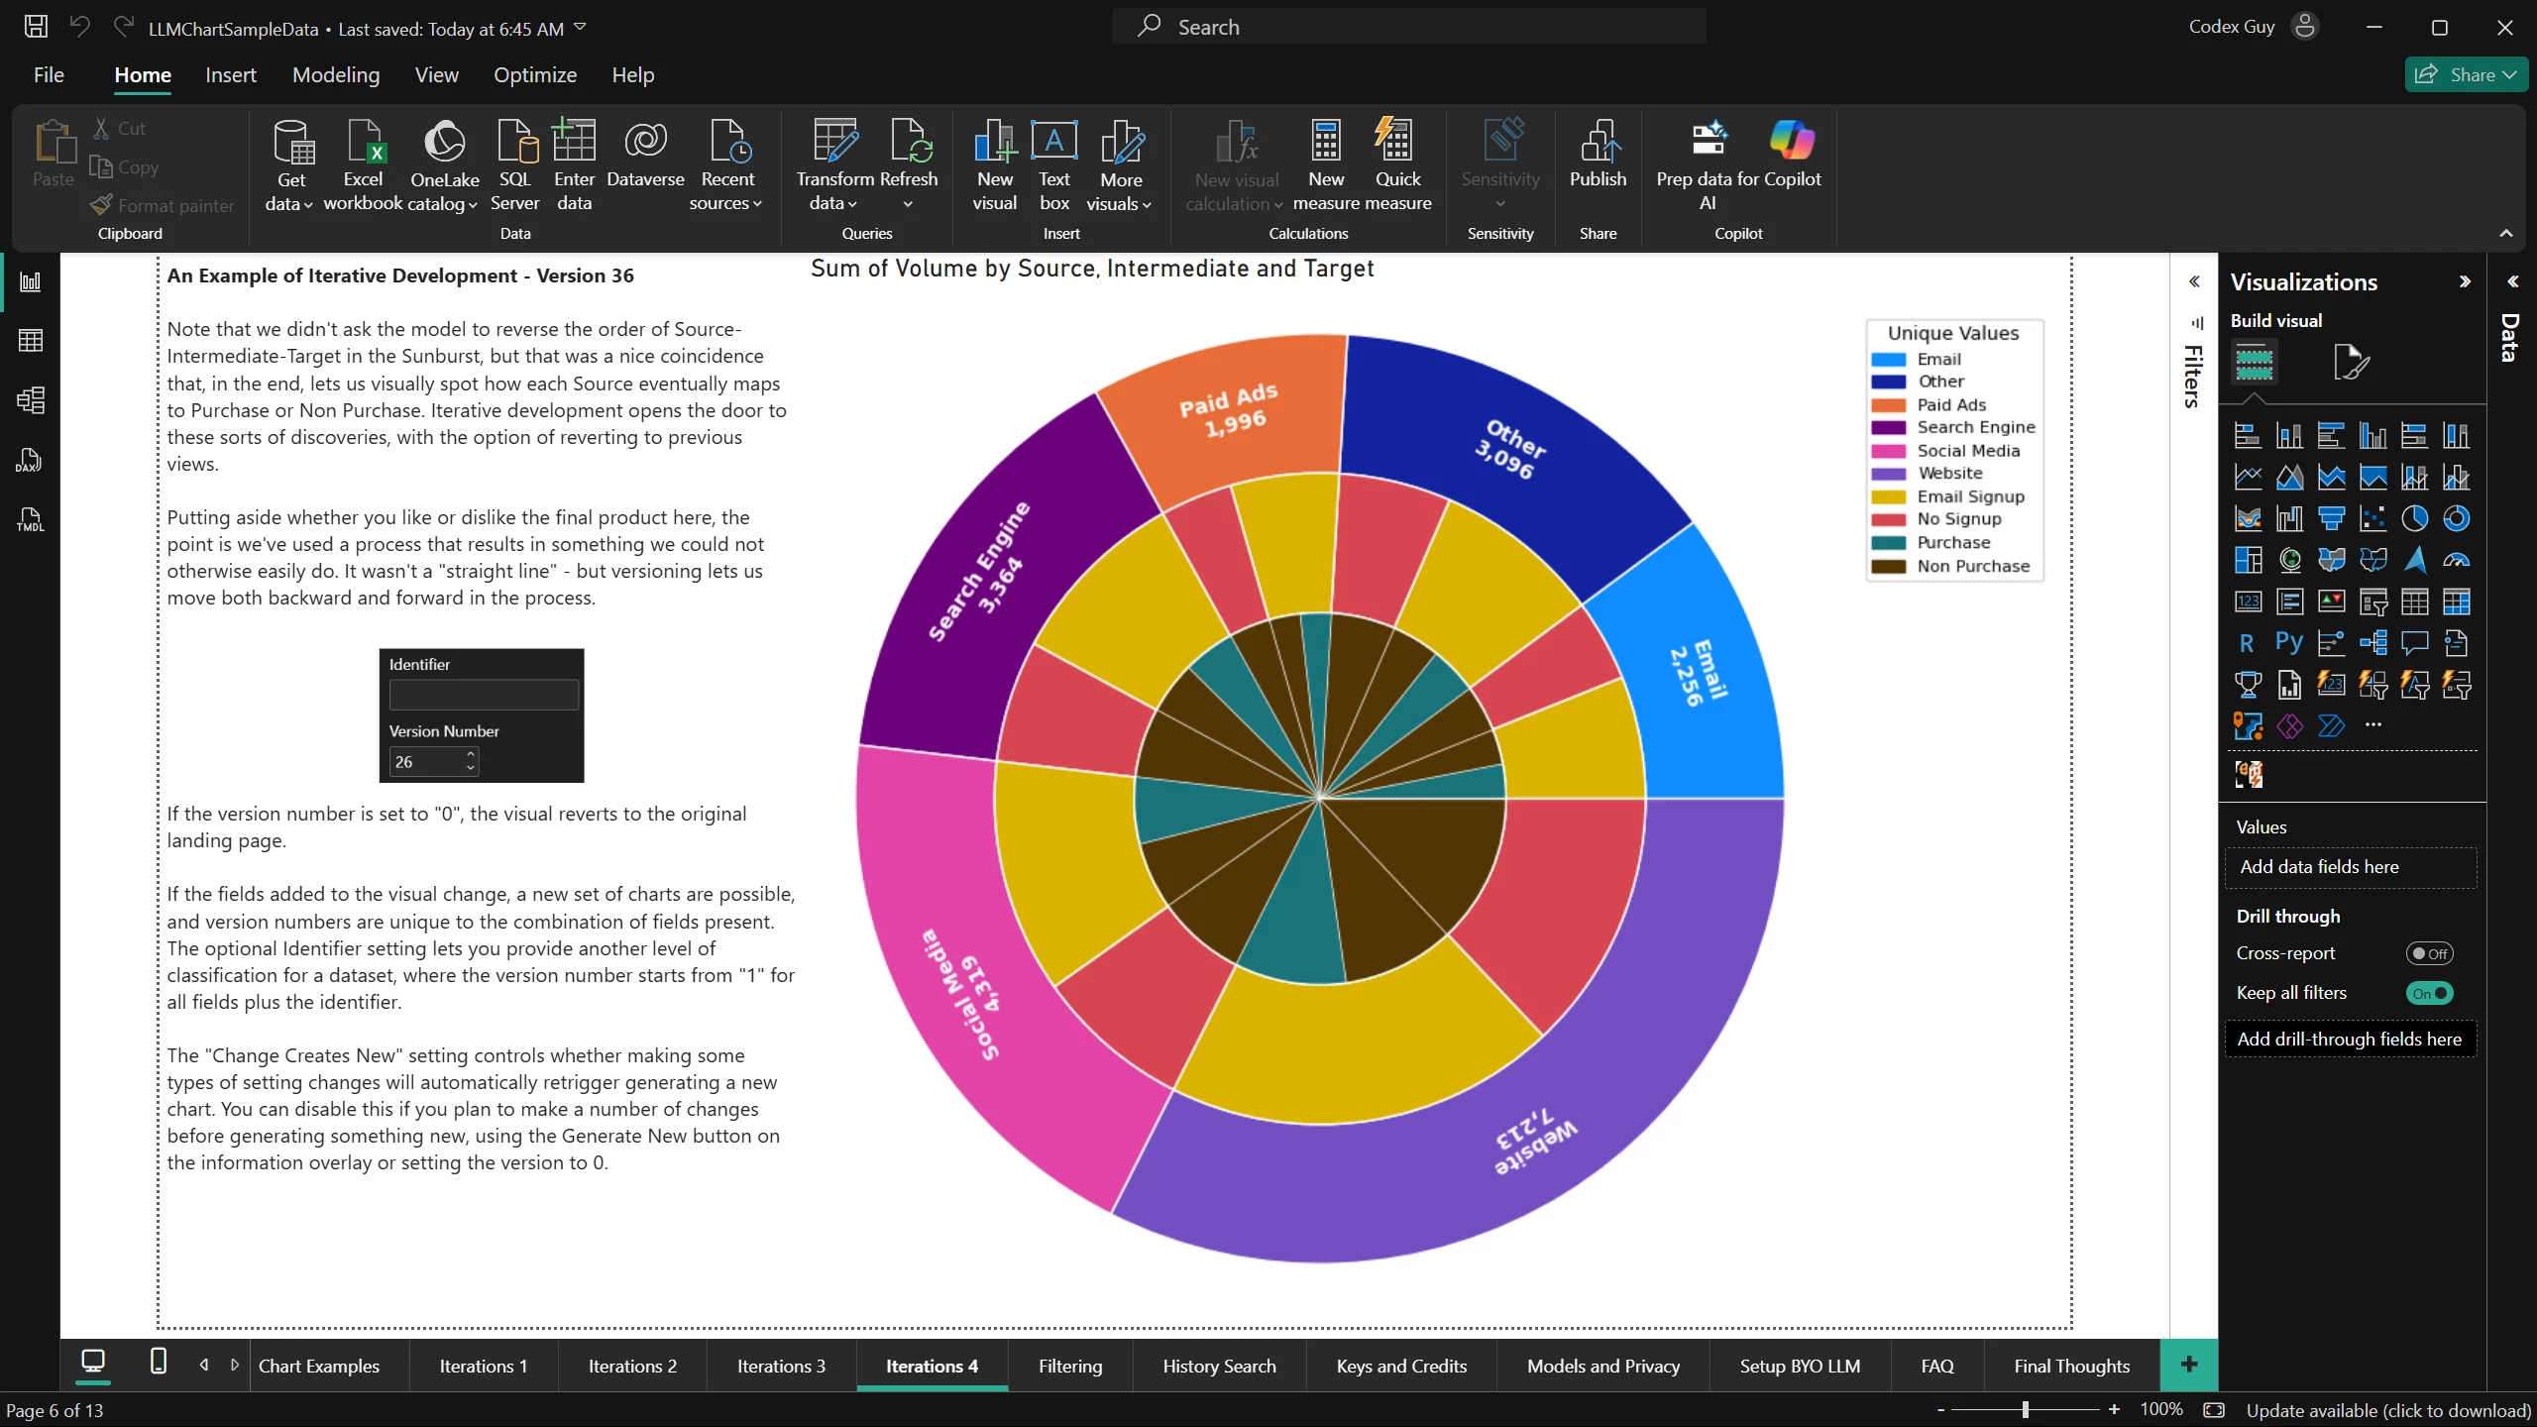This screenshot has width=2537, height=1427.
Task: Open TMDL view in the left sidebar
Action: tap(31, 519)
